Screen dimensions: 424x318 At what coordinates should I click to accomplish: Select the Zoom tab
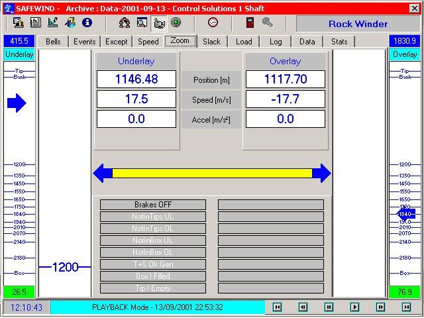tap(180, 41)
